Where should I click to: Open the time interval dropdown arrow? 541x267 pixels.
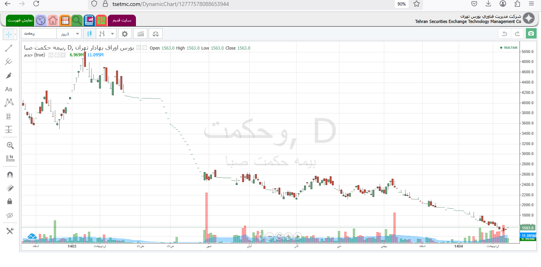[x=78, y=34]
